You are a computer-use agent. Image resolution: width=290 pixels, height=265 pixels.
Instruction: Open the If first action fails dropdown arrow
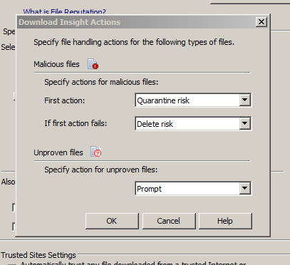click(x=244, y=123)
